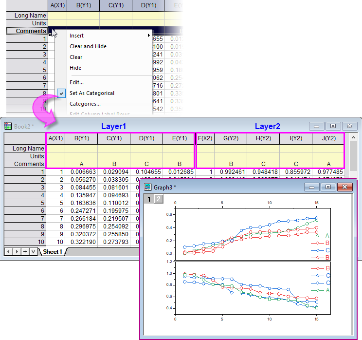Click the Comments row label in Book2
The image size is (362, 340).
coord(29,164)
